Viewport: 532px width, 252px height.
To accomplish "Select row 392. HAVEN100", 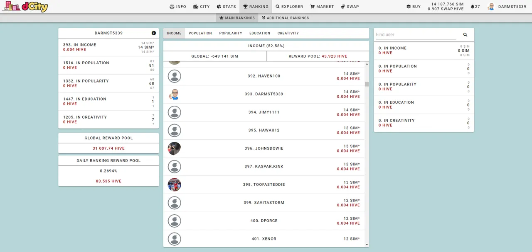I will [x=264, y=76].
